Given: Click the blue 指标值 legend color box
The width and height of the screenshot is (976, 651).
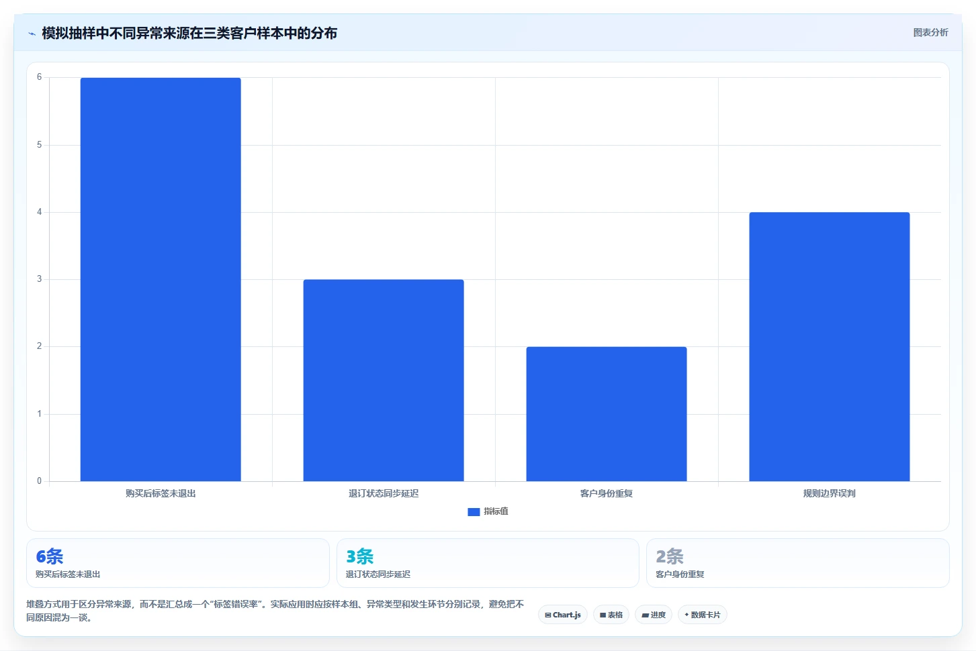Looking at the screenshot, I should (x=474, y=511).
